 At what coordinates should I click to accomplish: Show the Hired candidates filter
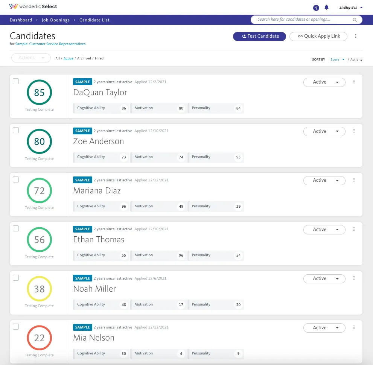(99, 58)
